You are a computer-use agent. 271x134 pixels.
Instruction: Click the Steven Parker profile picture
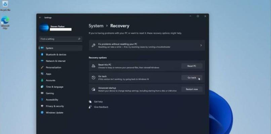(44, 28)
